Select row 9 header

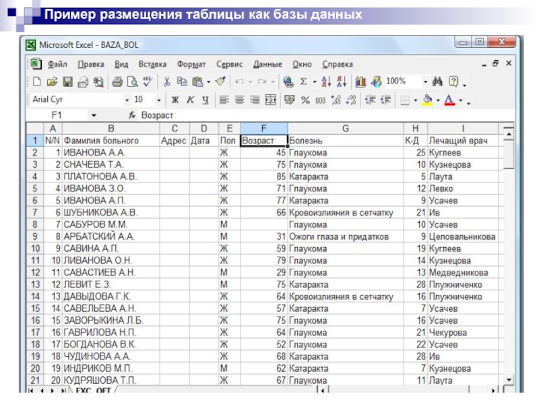pyautogui.click(x=34, y=237)
